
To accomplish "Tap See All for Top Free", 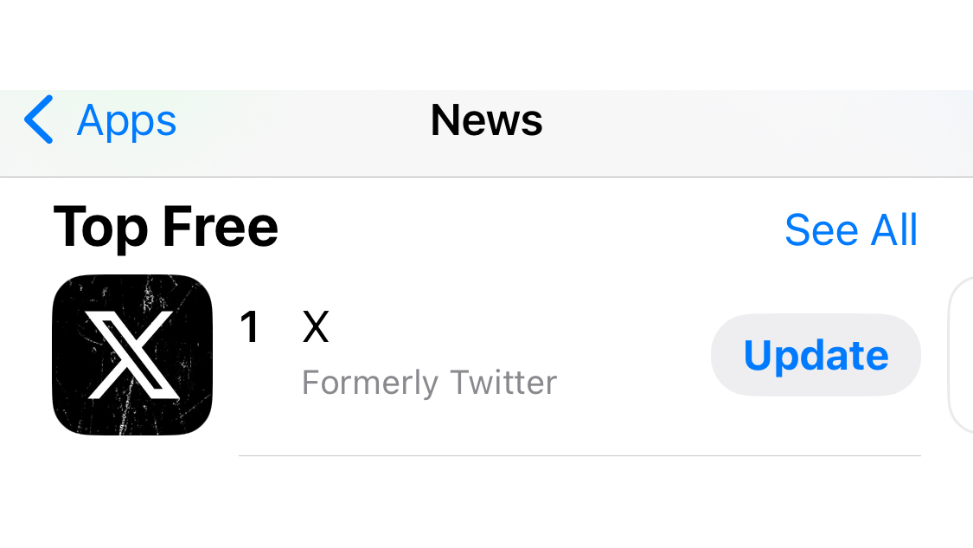I will pos(851,229).
